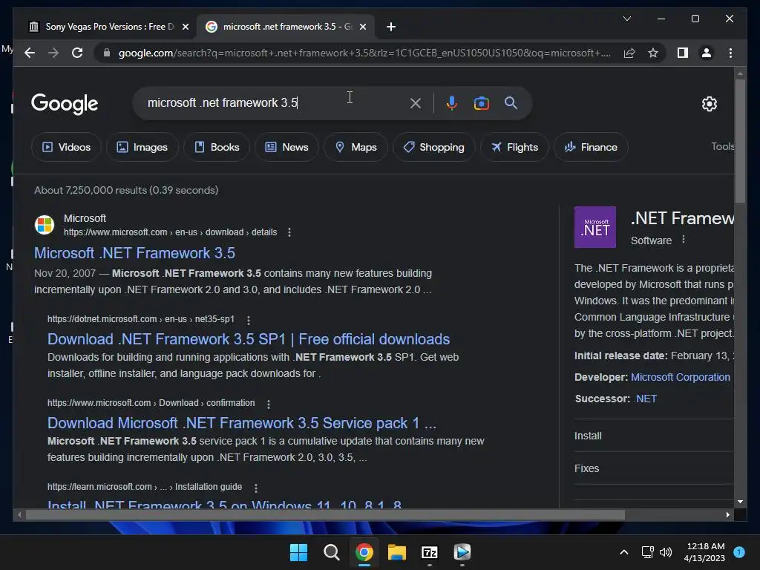Expand the Fixes section in knowledge panel
The image size is (760, 570).
654,468
